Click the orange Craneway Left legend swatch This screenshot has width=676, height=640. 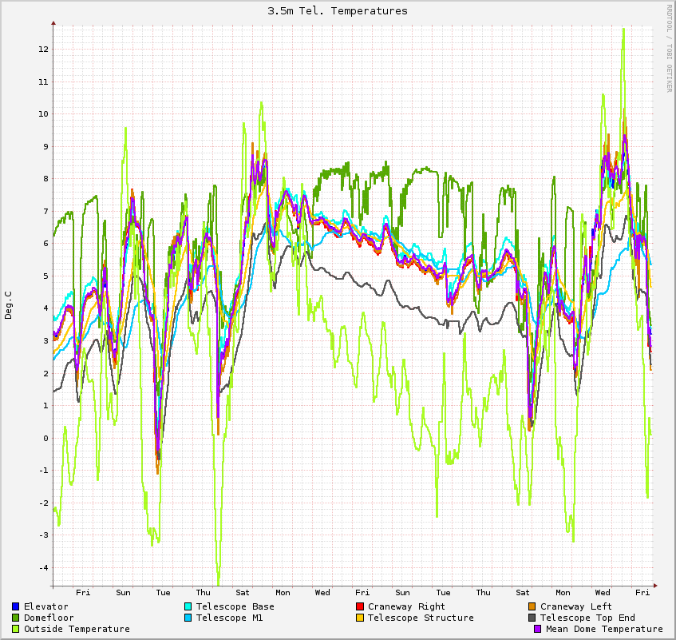532,606
